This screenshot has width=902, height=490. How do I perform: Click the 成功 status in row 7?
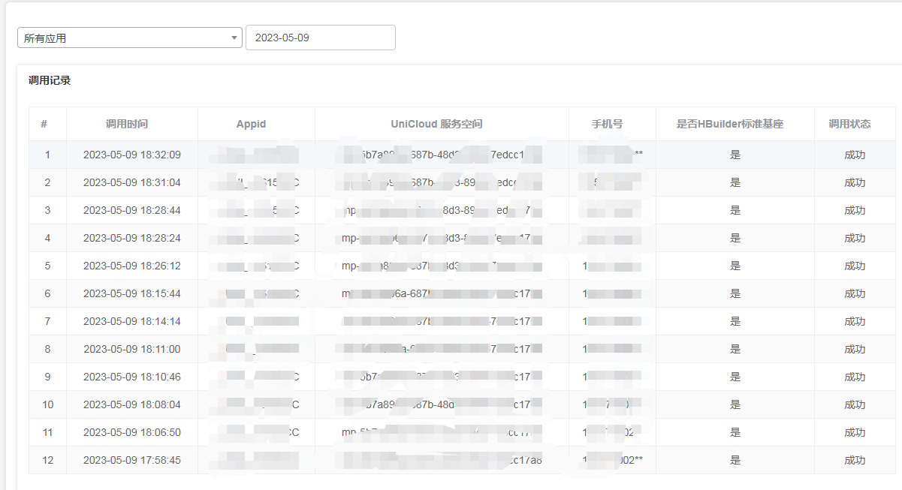click(x=854, y=321)
